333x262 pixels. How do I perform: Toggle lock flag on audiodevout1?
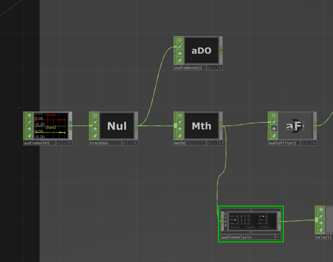coord(180,60)
